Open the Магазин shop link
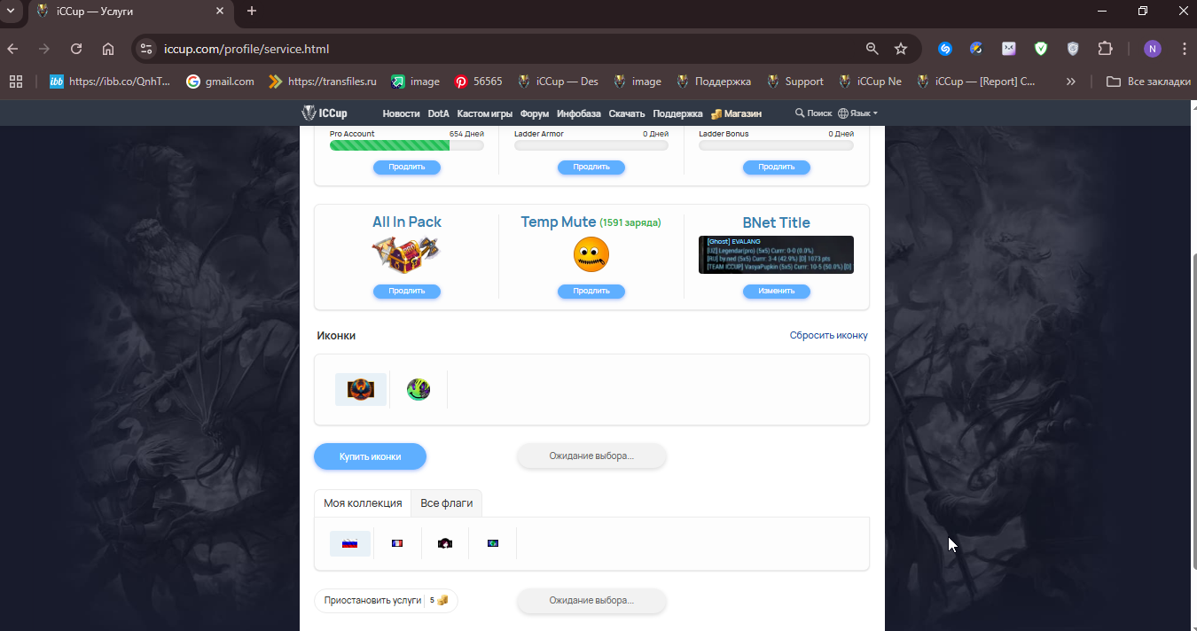 point(736,113)
